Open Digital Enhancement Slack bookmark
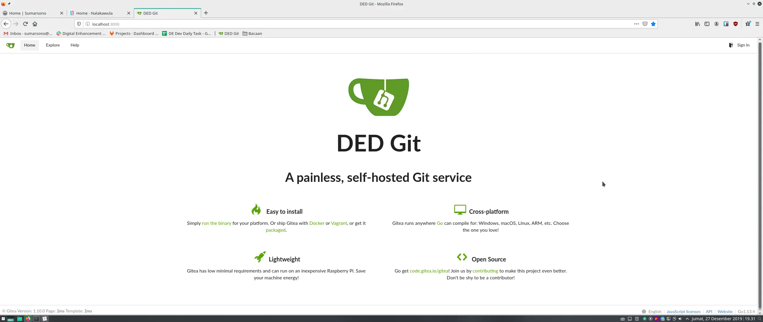The width and height of the screenshot is (763, 322). coord(81,33)
